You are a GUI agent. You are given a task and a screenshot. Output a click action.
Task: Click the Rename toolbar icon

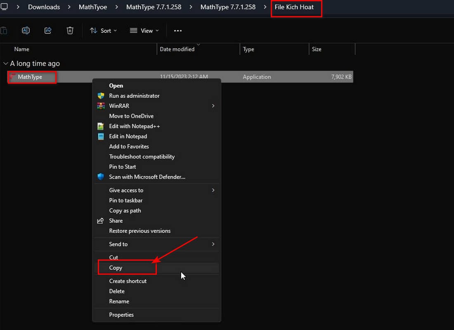click(26, 31)
